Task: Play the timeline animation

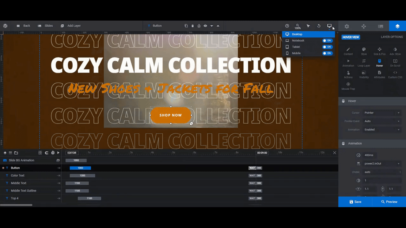Action: [58, 153]
